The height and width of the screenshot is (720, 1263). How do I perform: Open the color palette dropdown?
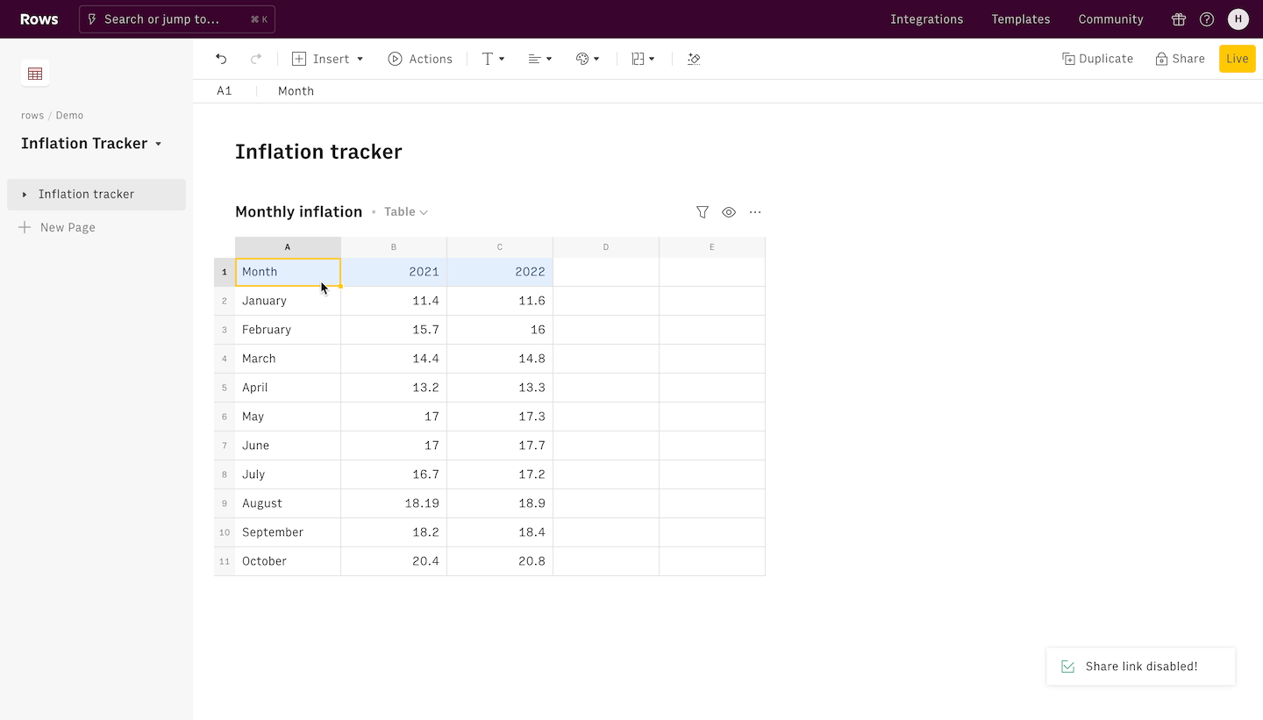[588, 59]
